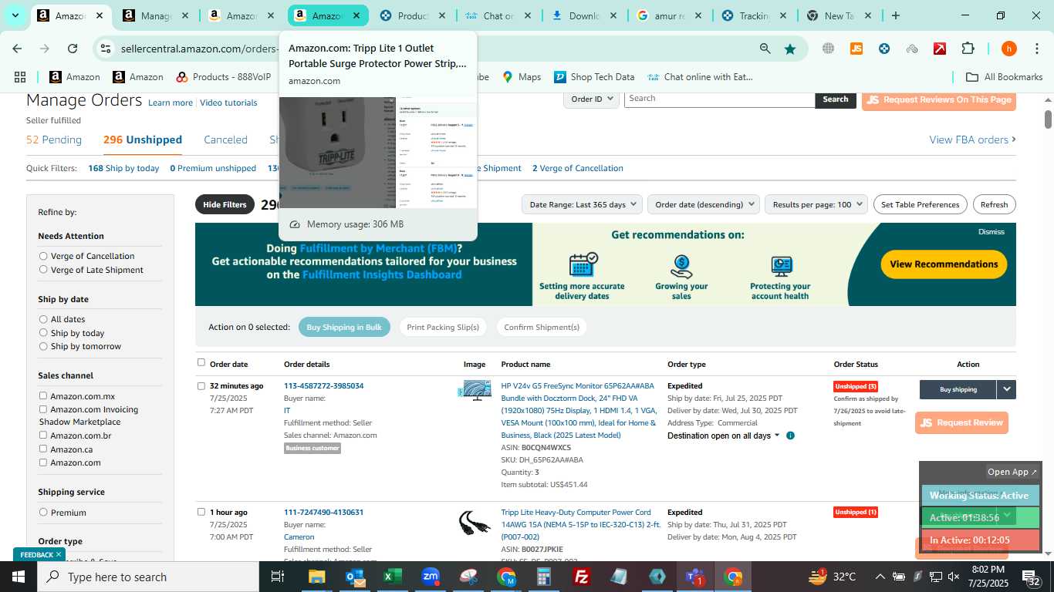
Task: Close the New Tab browser tab
Action: 867,15
